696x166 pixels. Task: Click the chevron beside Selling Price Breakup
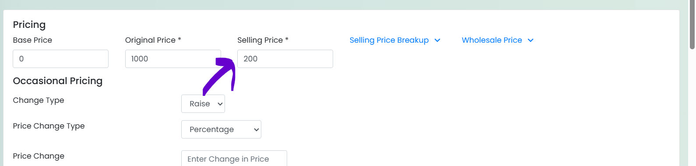(x=437, y=40)
